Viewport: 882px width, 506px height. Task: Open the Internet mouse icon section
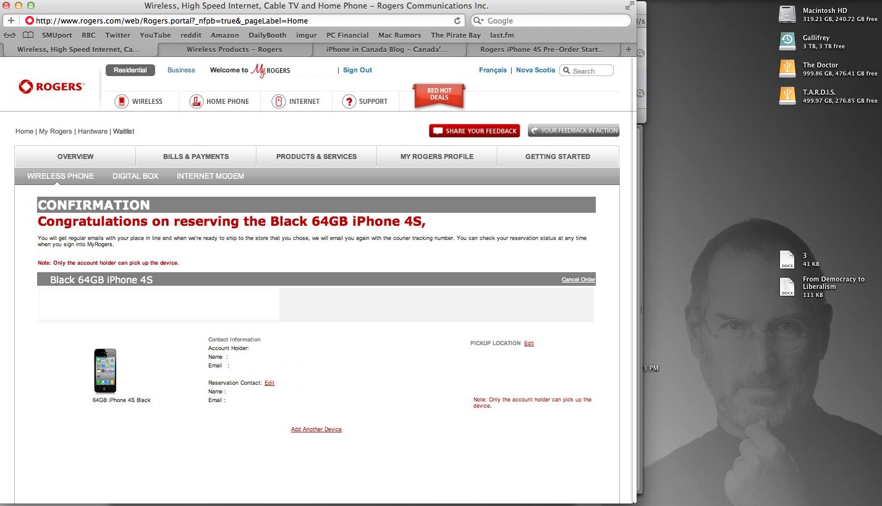click(279, 101)
